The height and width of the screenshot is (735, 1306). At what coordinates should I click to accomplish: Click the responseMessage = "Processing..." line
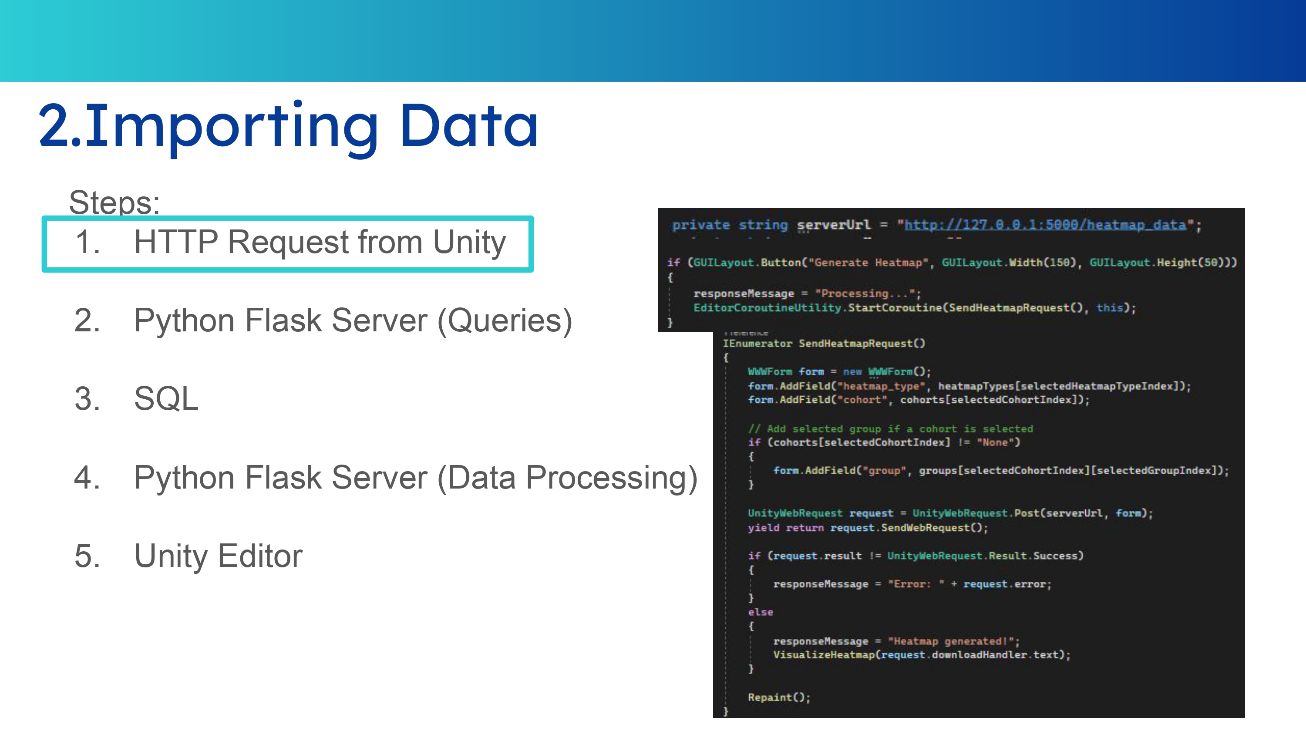point(807,294)
